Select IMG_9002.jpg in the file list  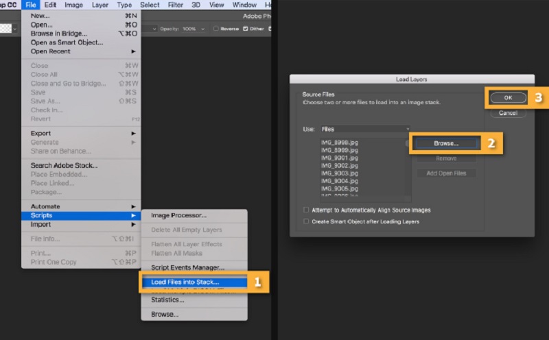tap(339, 166)
